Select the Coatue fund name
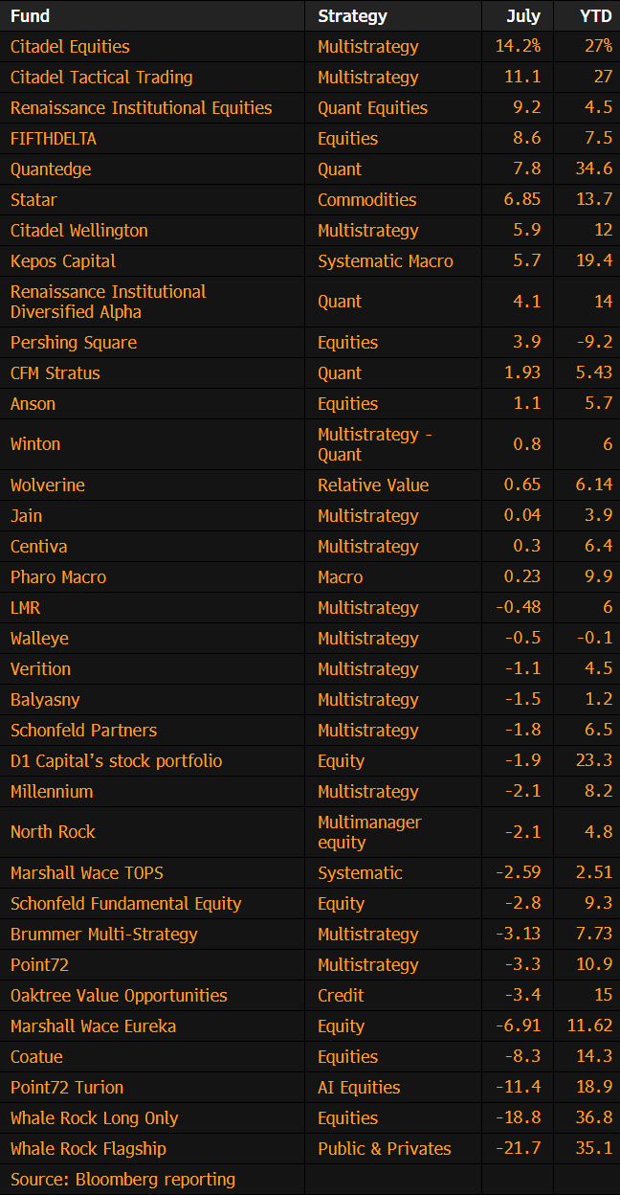Screen dimensions: 620x1195 36,1057
